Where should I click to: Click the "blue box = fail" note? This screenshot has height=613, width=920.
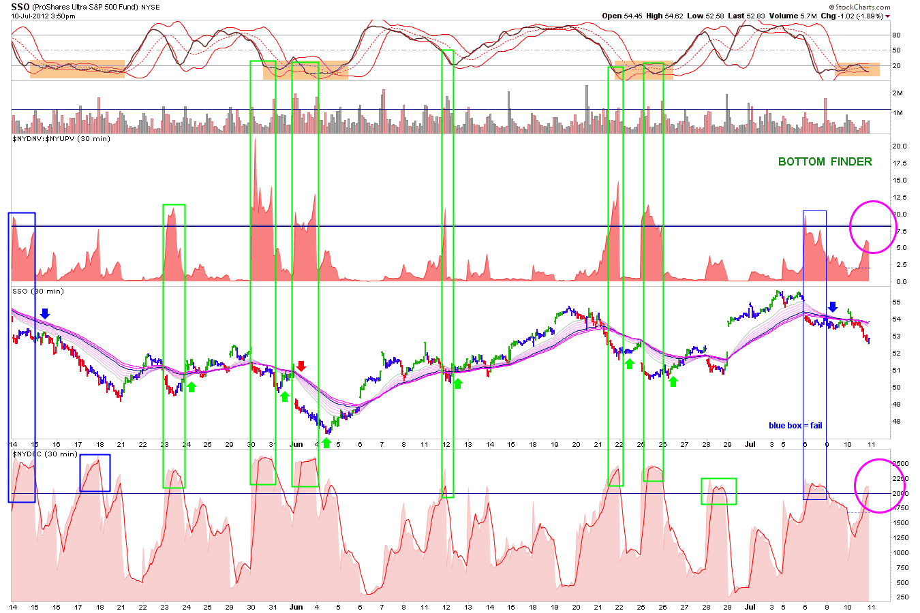pyautogui.click(x=795, y=426)
